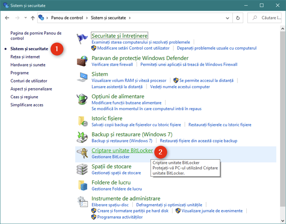Click Modificare funcții butoane alimentare
Screen dimensions: 286x224
(126, 103)
